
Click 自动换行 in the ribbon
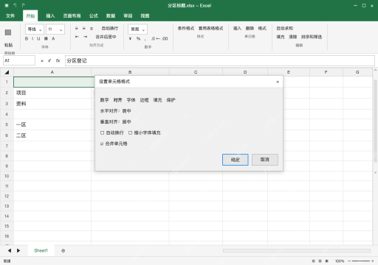click(x=110, y=29)
